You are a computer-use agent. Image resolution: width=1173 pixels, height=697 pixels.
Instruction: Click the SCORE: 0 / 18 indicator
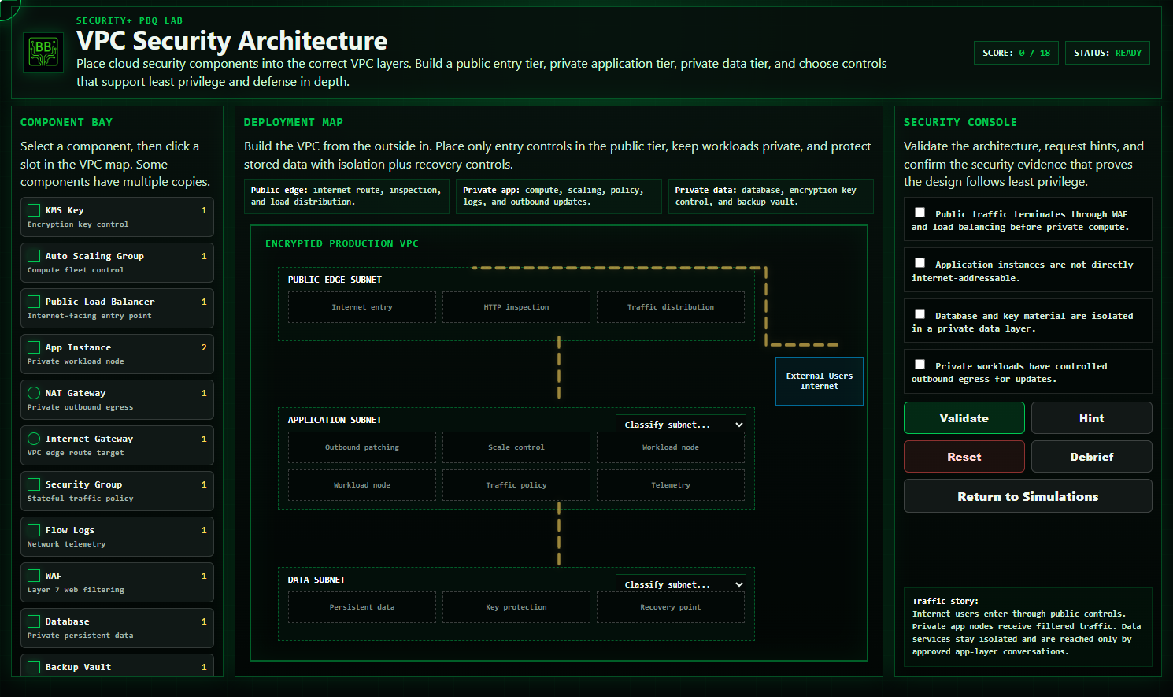click(1016, 53)
